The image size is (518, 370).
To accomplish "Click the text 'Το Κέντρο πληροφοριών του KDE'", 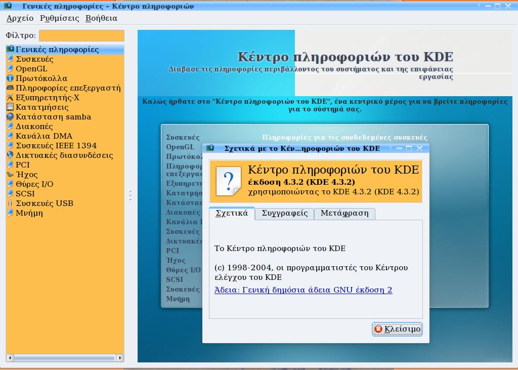I will [280, 249].
